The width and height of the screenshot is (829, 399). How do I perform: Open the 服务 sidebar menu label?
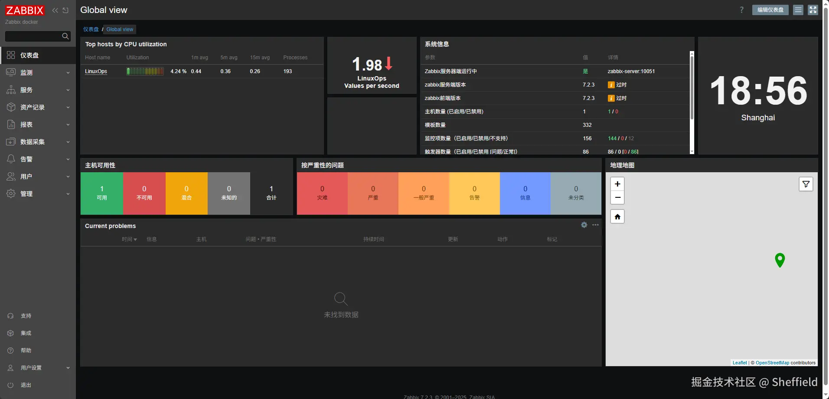coord(26,90)
